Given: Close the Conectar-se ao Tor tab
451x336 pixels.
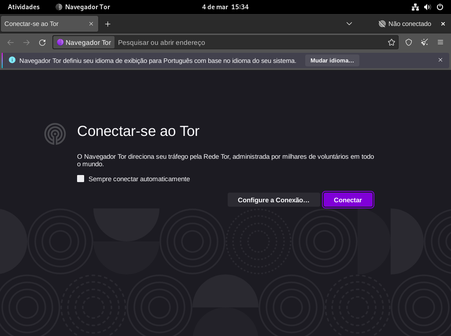Looking at the screenshot, I should pos(91,24).
